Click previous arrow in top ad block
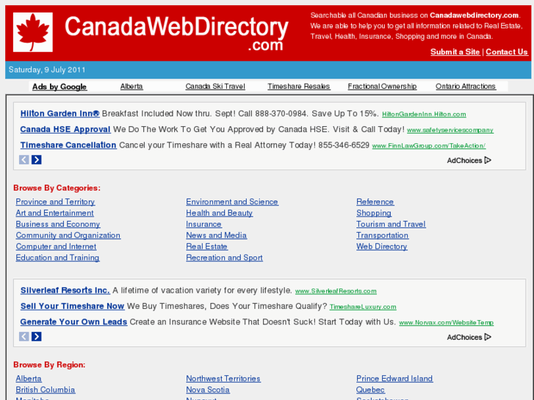The image size is (534, 400). tap(24, 160)
